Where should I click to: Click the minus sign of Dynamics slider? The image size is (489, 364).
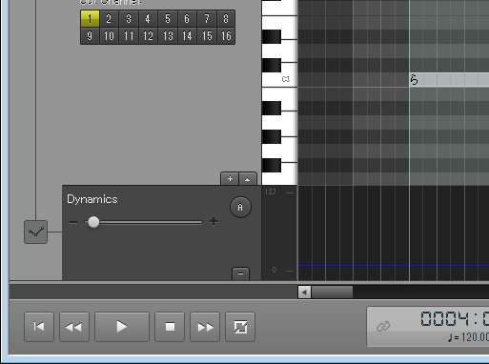click(x=73, y=222)
